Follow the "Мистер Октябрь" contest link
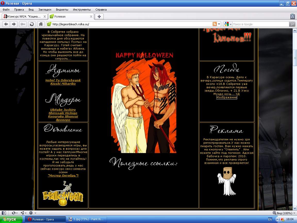The height and width of the screenshot is (223, 297). coord(63,176)
